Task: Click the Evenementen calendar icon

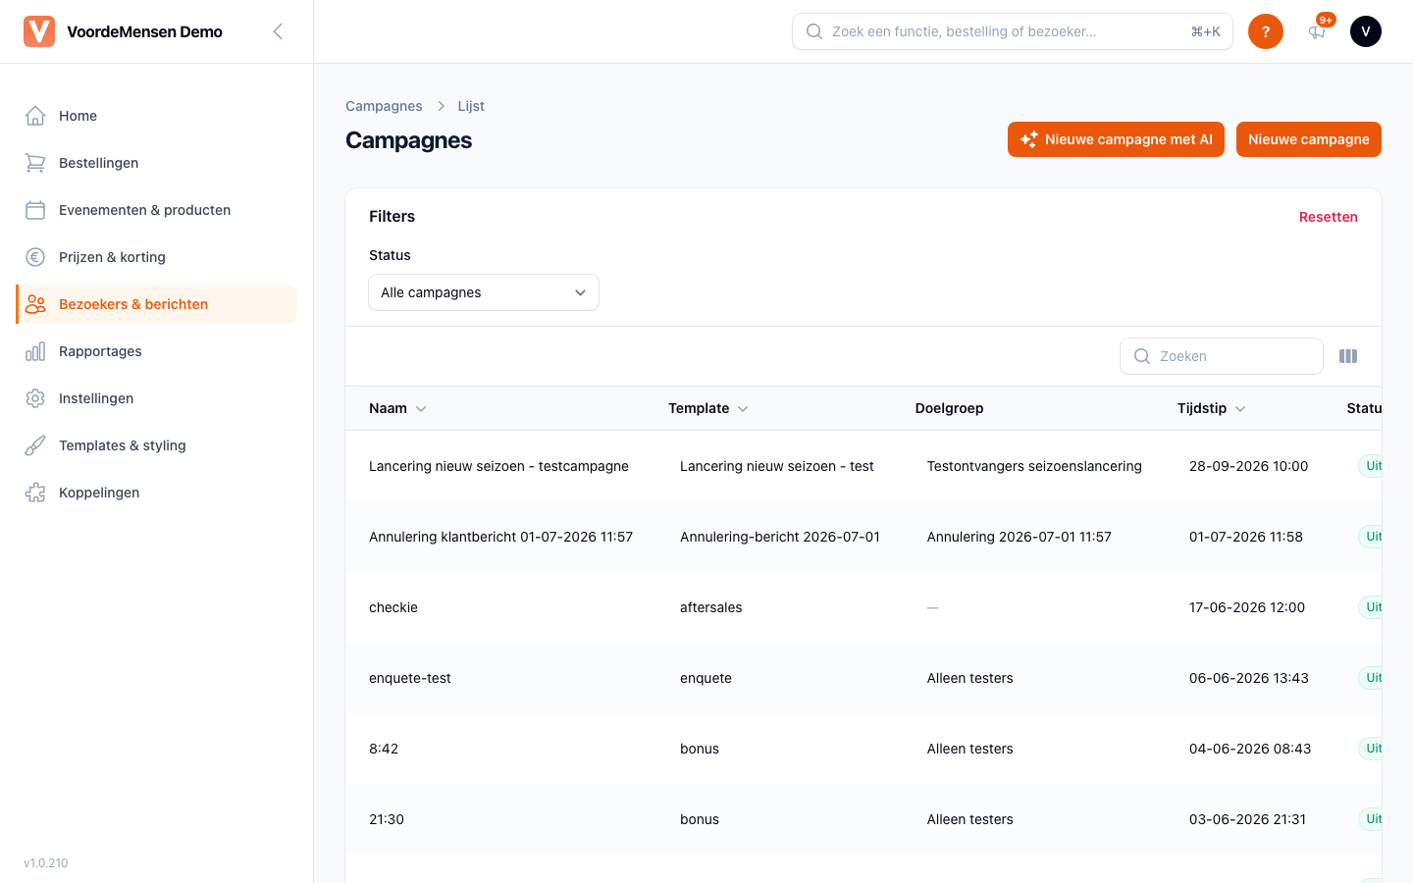Action: [x=35, y=210]
